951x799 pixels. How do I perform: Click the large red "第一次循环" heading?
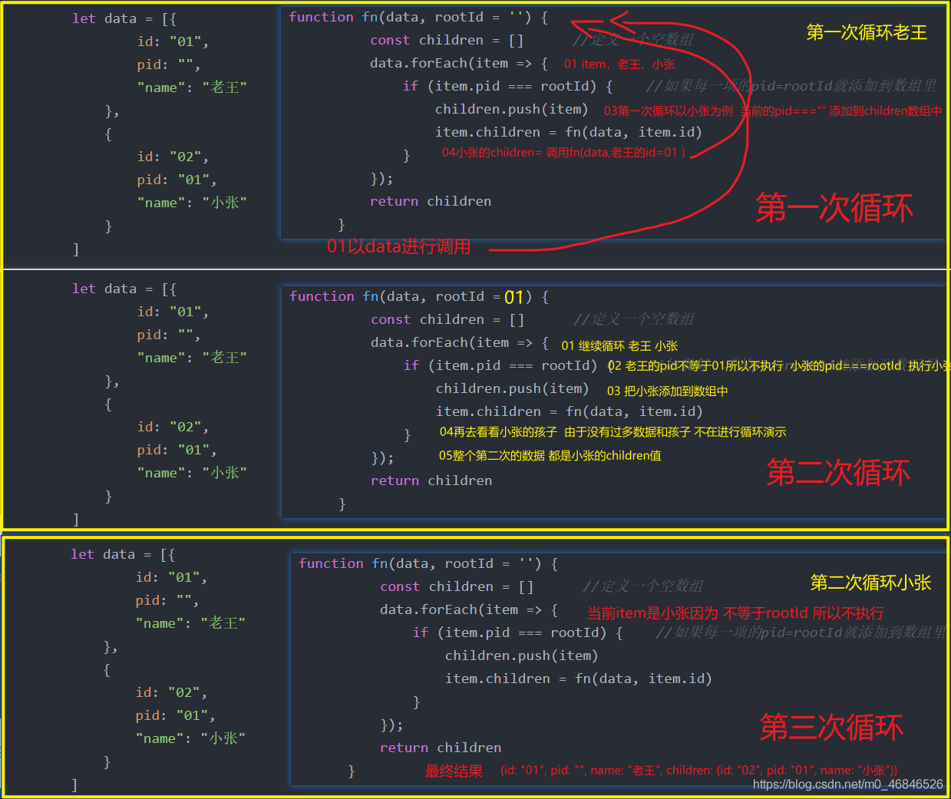click(834, 208)
